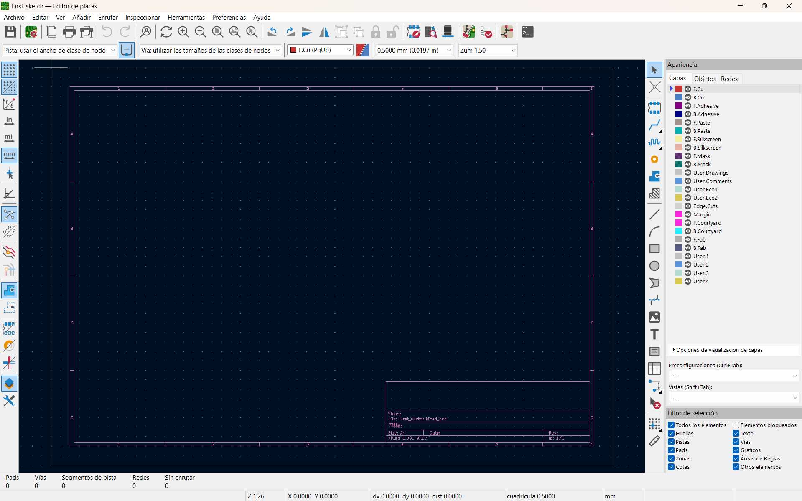This screenshot has height=501, width=802.
Task: Click the Save button
Action: click(x=10, y=32)
